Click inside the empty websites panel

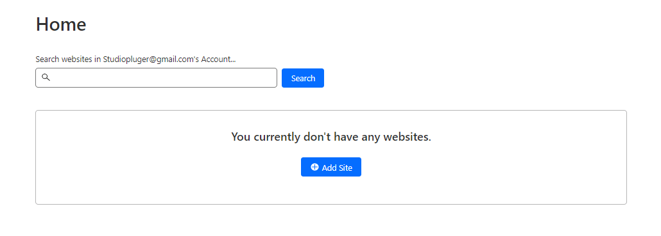pyautogui.click(x=331, y=157)
